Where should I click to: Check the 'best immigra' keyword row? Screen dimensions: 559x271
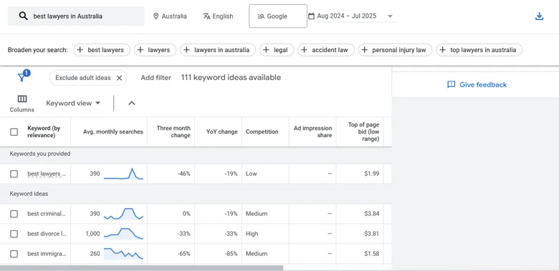tap(14, 254)
